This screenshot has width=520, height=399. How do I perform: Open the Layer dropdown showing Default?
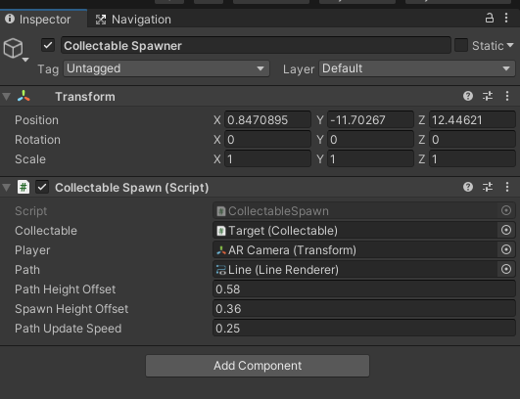pos(417,68)
